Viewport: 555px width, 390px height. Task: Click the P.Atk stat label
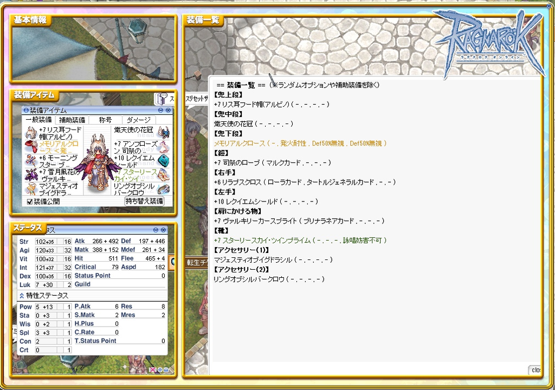coord(82,307)
